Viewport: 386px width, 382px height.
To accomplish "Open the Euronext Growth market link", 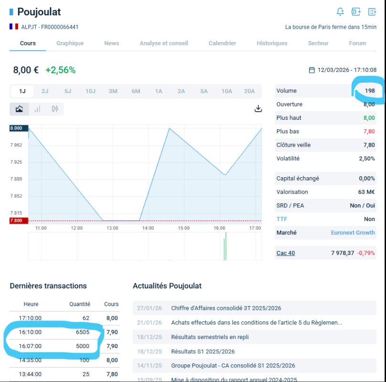I will tap(353, 233).
